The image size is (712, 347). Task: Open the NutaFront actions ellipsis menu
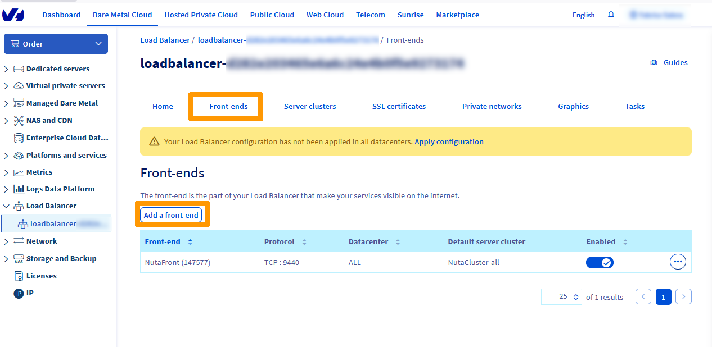(678, 261)
